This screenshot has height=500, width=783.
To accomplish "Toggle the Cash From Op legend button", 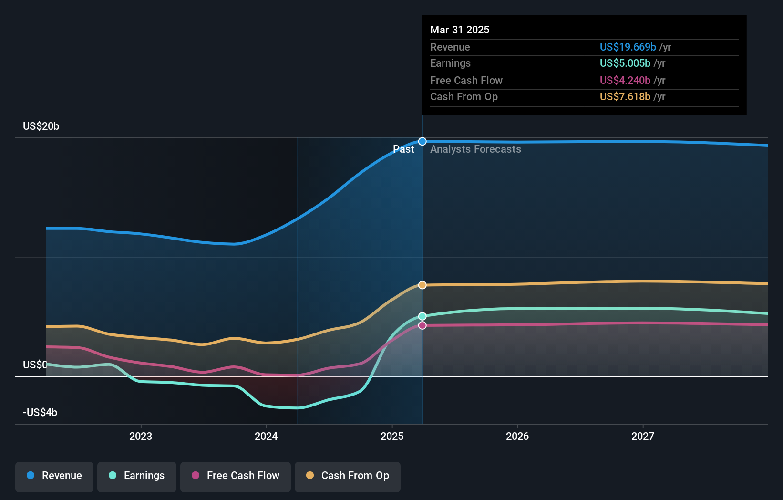I will point(348,477).
